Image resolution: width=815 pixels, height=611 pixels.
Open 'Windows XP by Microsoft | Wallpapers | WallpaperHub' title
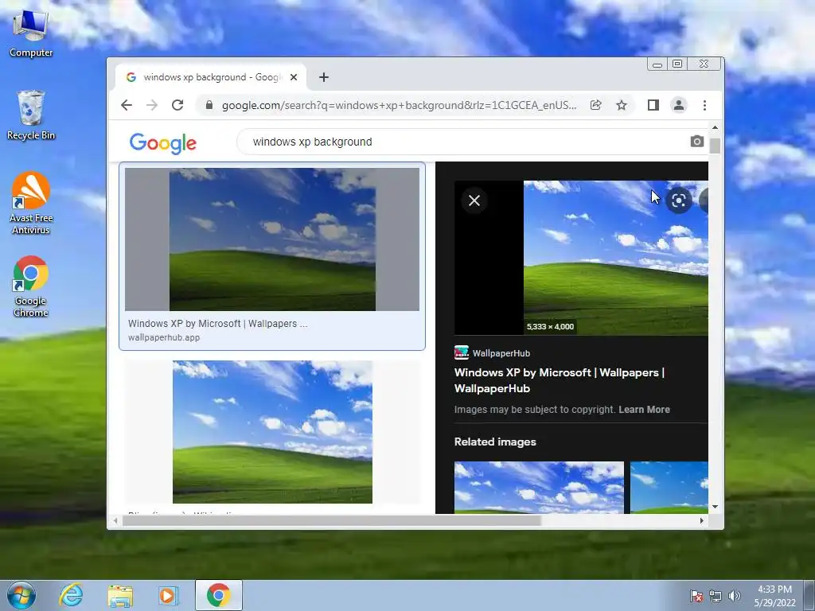(x=560, y=380)
